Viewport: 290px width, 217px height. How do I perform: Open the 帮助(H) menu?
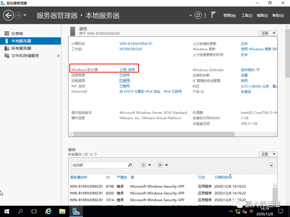point(278,16)
